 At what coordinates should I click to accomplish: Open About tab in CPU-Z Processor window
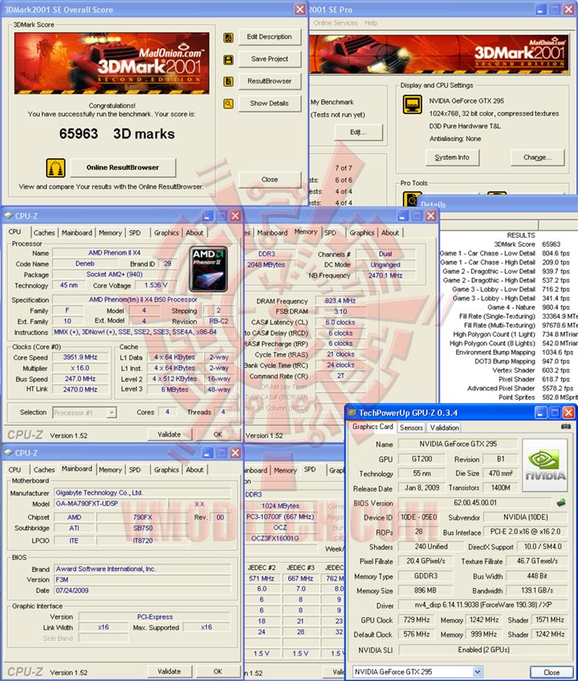[x=194, y=233]
